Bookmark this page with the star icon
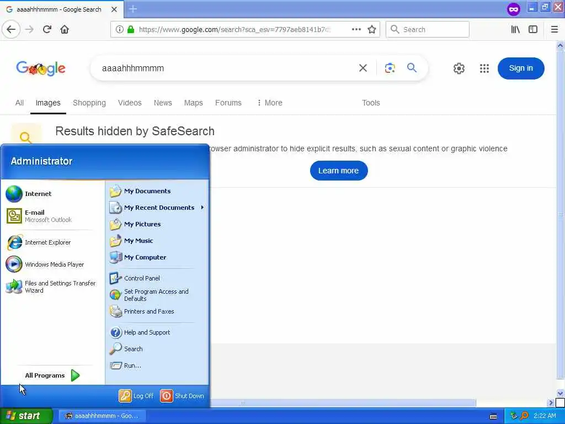 (372, 29)
